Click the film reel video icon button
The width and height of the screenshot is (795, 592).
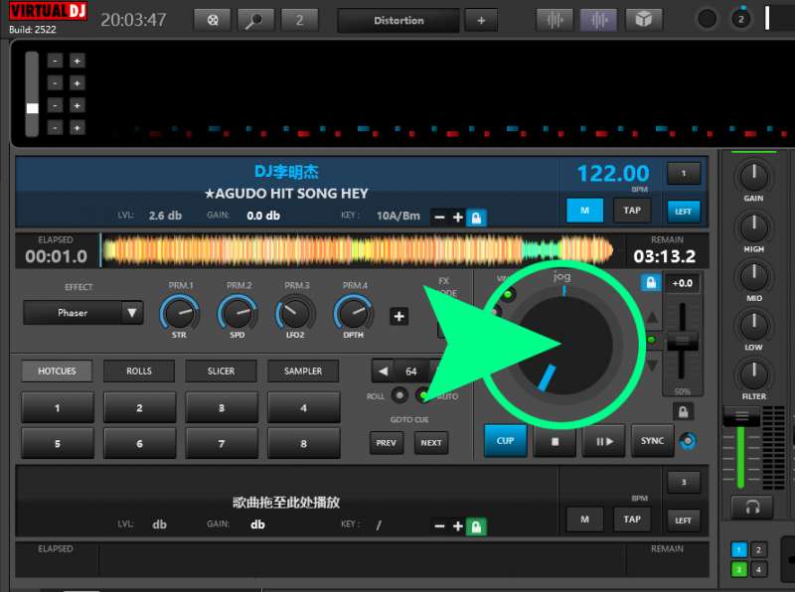click(213, 20)
